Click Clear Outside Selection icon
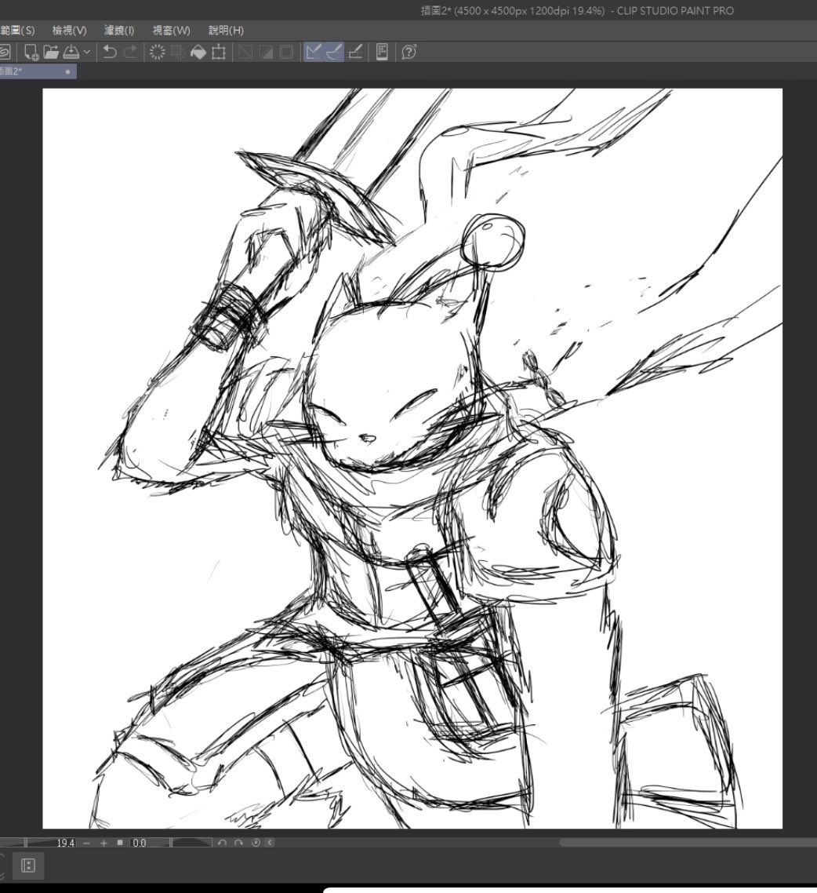817x893 pixels. (x=177, y=53)
